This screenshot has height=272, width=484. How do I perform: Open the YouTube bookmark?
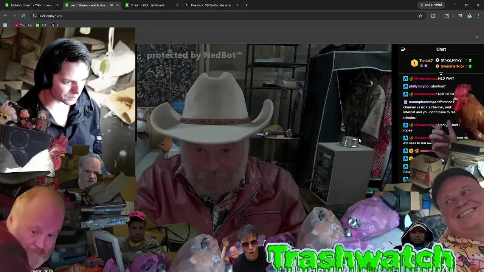click(x=23, y=25)
